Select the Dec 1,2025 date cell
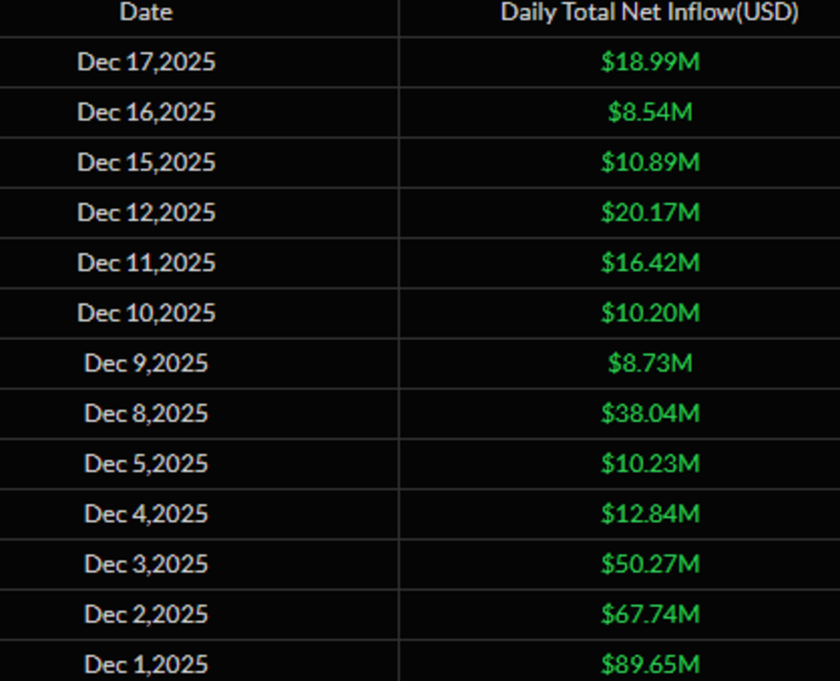The image size is (840, 681). pyautogui.click(x=146, y=664)
